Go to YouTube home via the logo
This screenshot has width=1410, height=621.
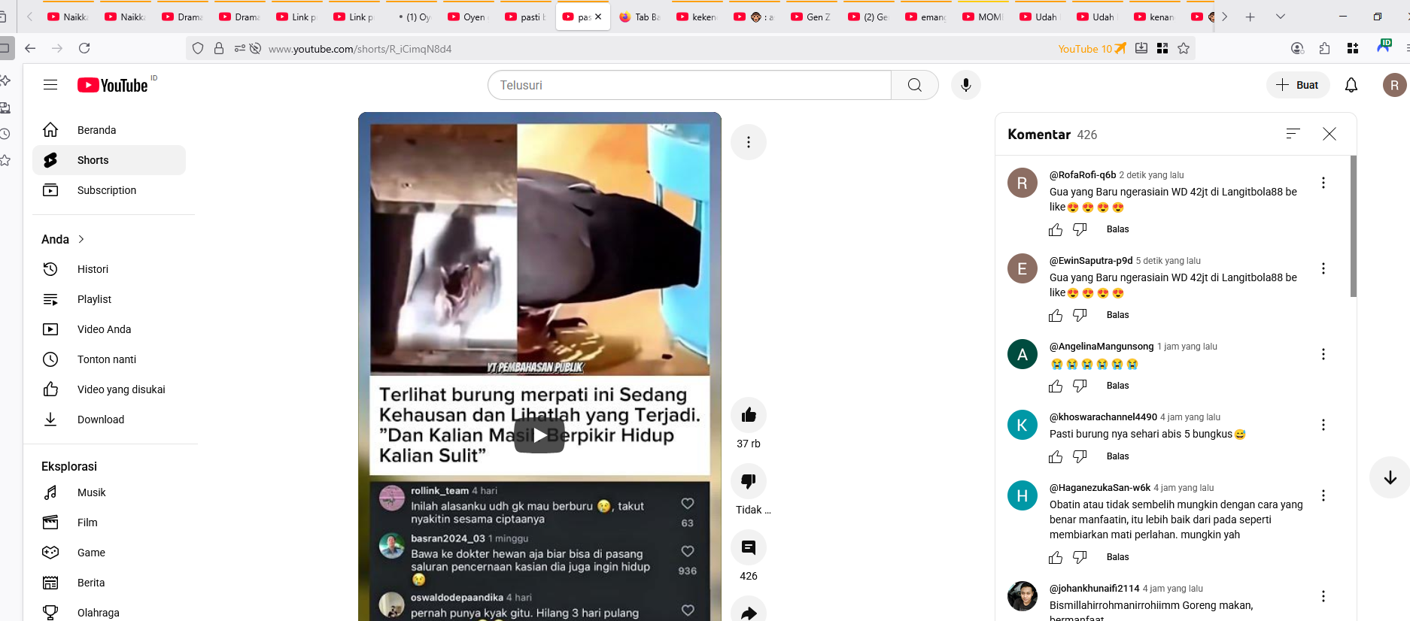113,85
